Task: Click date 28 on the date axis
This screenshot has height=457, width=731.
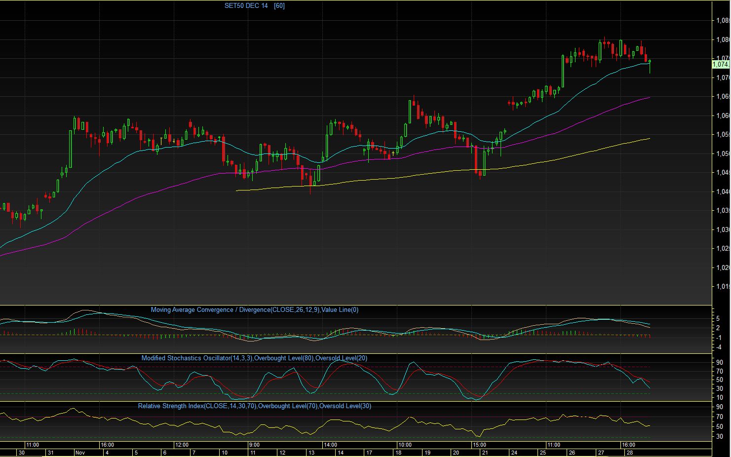Action: pyautogui.click(x=630, y=453)
